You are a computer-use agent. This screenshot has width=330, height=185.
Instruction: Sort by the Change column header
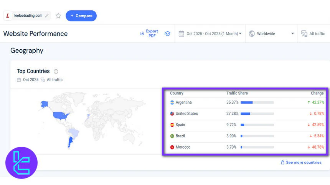(x=317, y=93)
